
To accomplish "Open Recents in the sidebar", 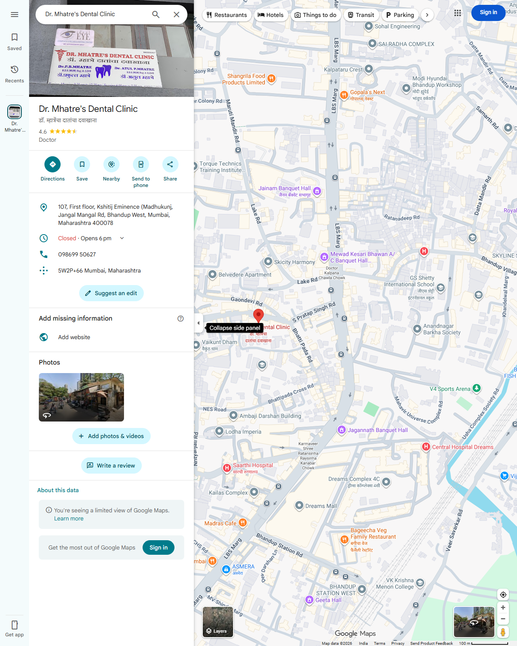I will click(15, 74).
